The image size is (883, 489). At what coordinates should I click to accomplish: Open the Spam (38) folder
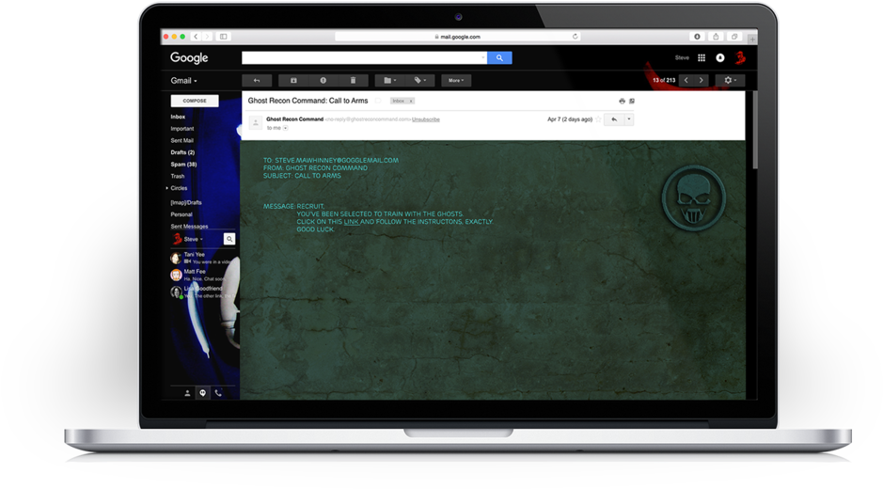tap(183, 164)
